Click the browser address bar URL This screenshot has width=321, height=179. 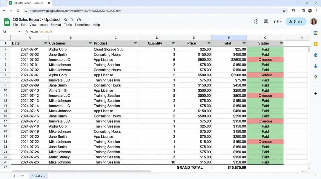(75, 11)
